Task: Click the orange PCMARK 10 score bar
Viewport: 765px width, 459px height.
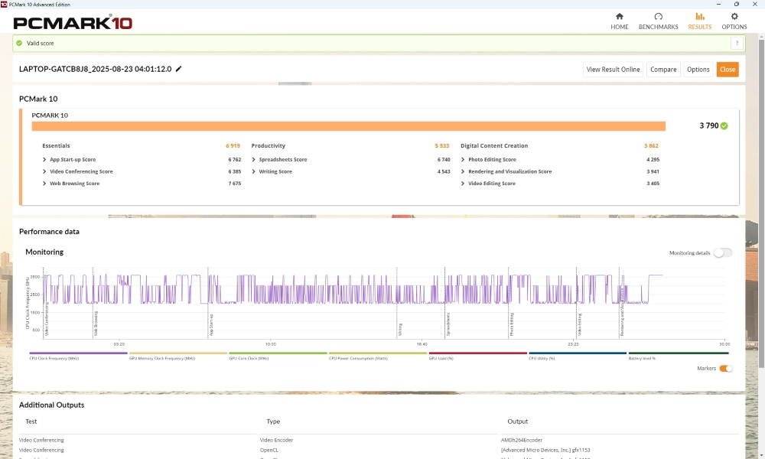Action: point(348,126)
